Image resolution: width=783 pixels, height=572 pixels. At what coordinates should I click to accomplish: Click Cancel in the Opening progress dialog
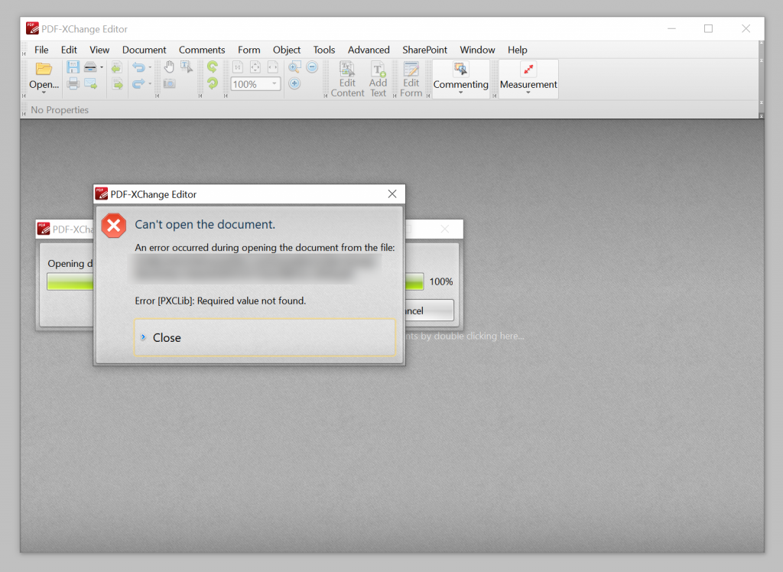point(429,310)
